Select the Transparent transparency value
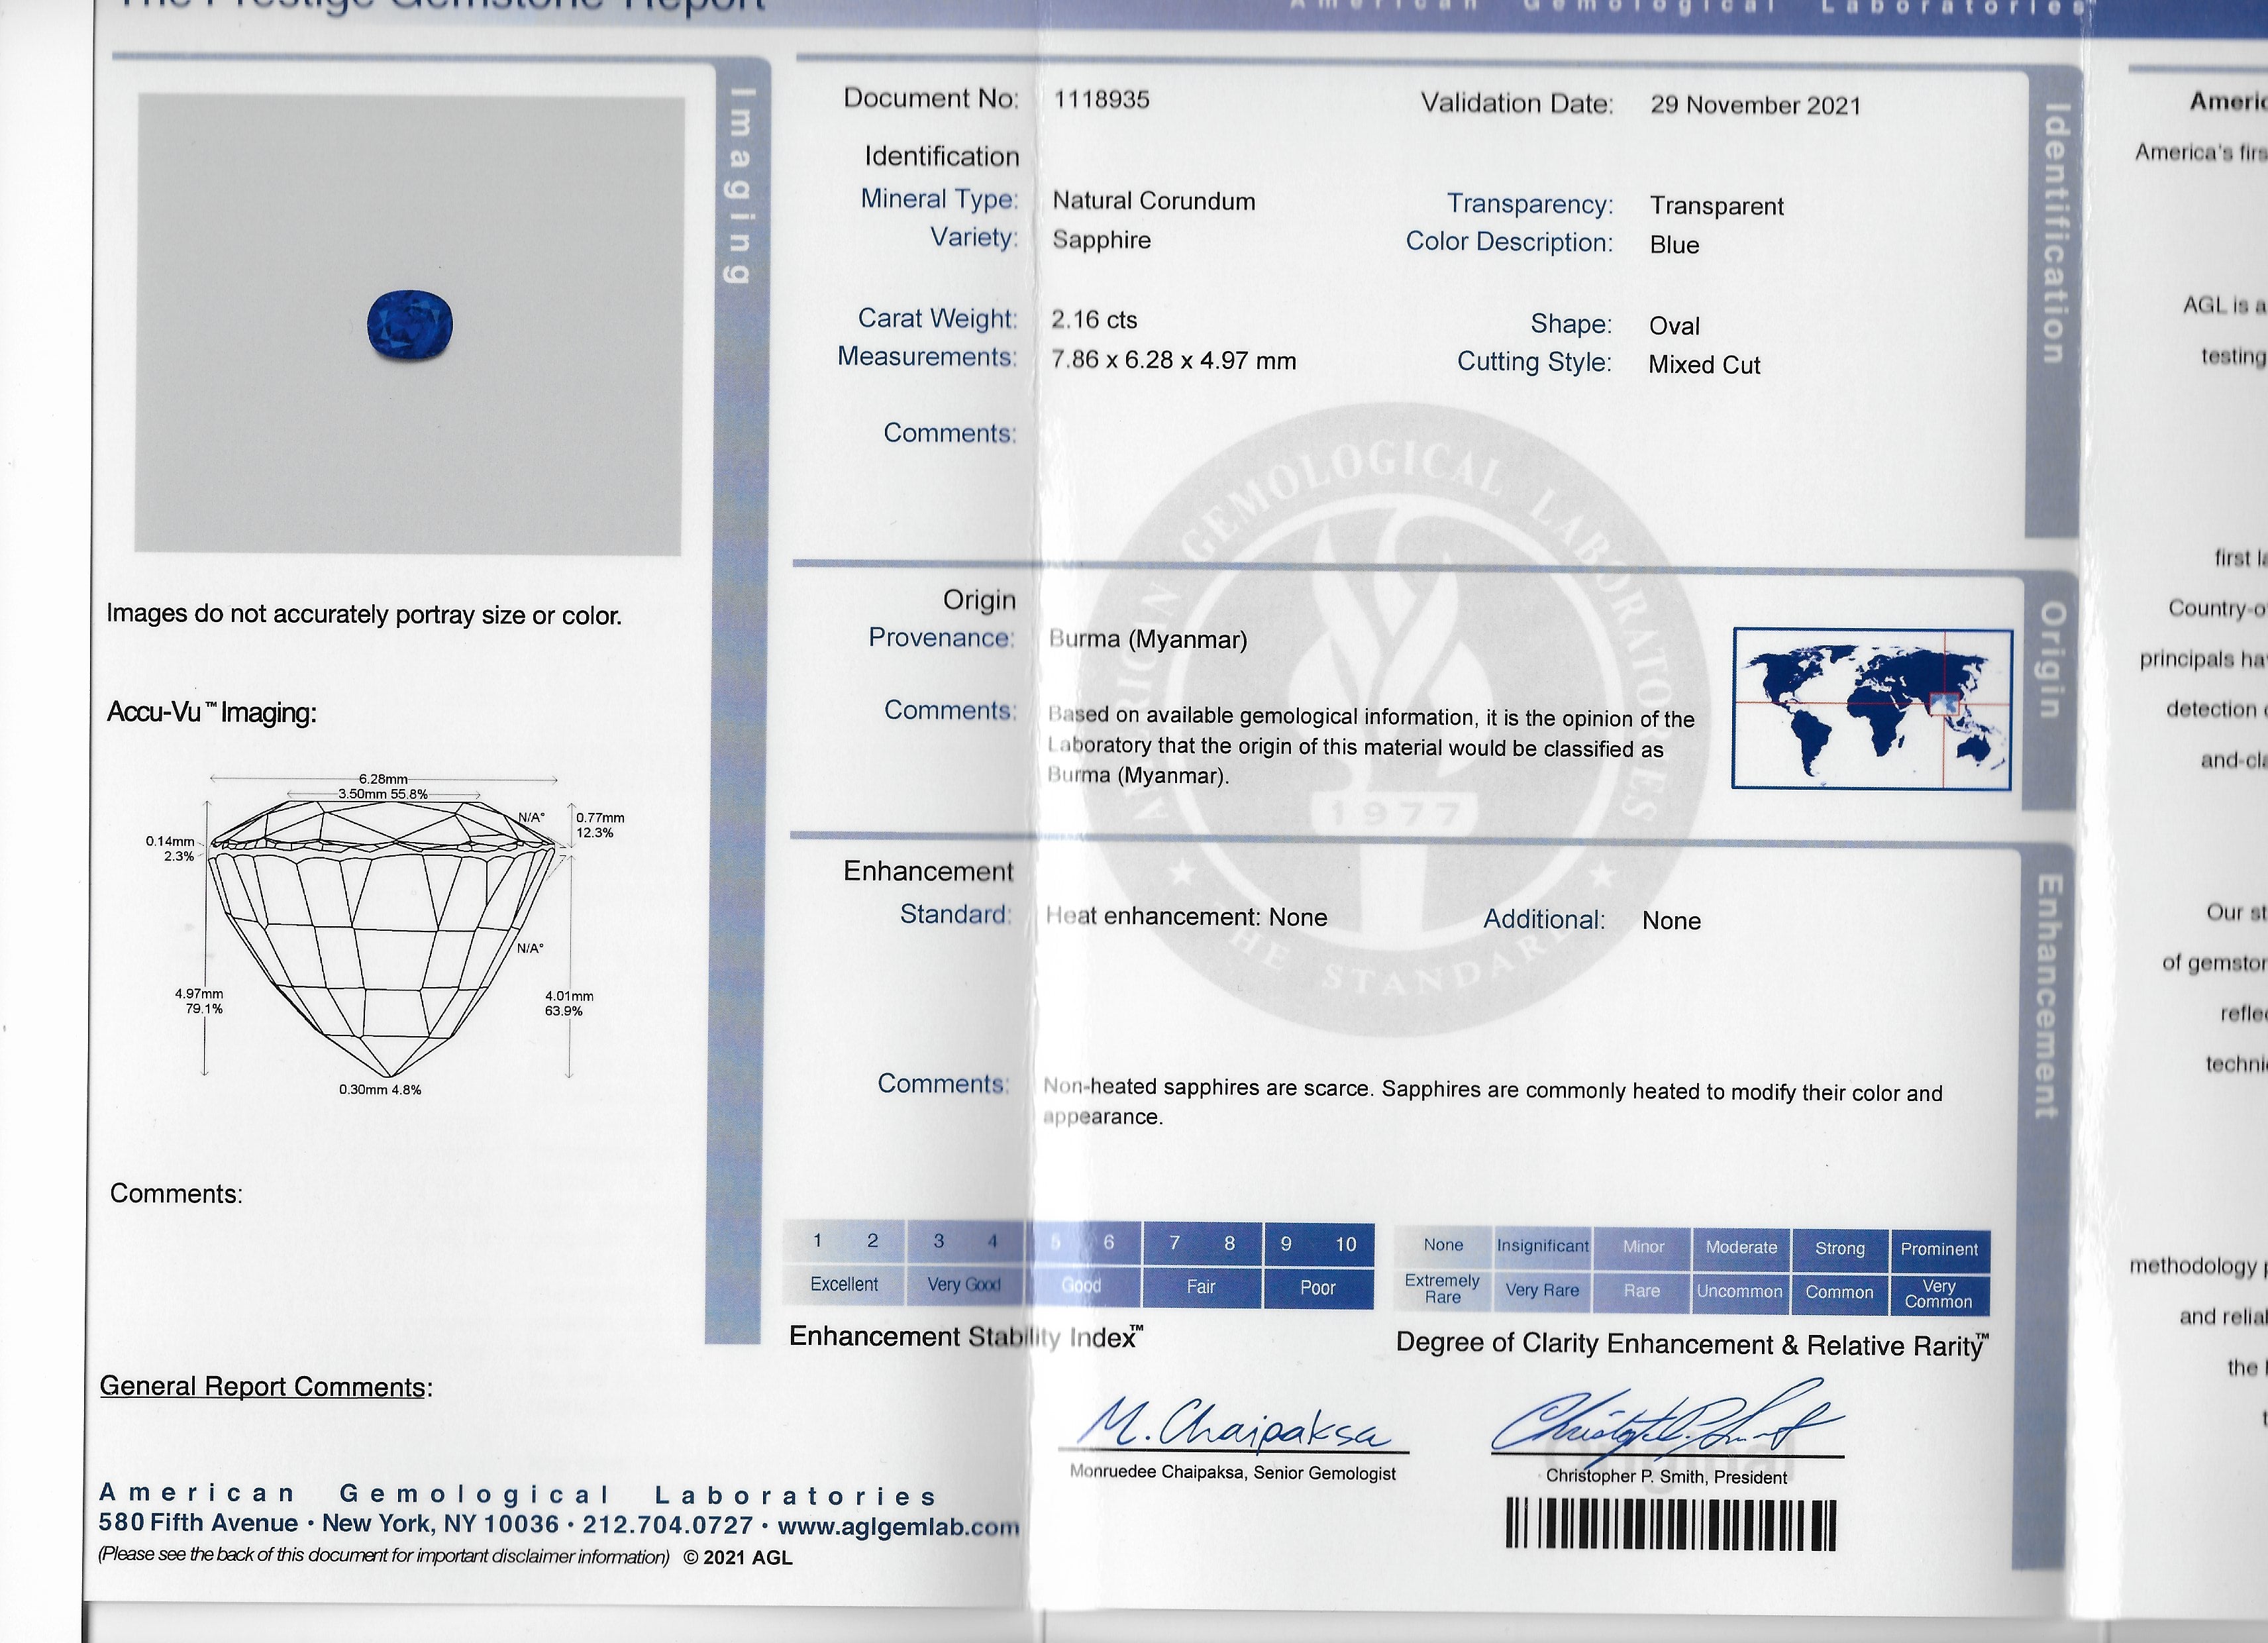2268x1643 pixels. tap(1716, 206)
